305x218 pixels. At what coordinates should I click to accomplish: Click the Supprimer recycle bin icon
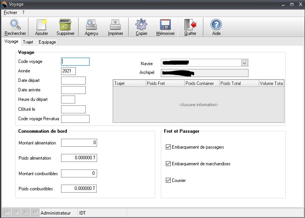(x=65, y=25)
